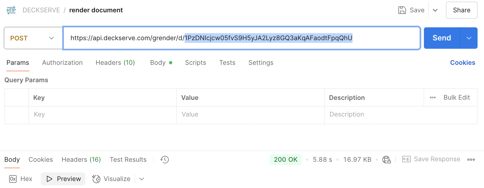Click the query param Key input
484x188 pixels.
click(102, 115)
